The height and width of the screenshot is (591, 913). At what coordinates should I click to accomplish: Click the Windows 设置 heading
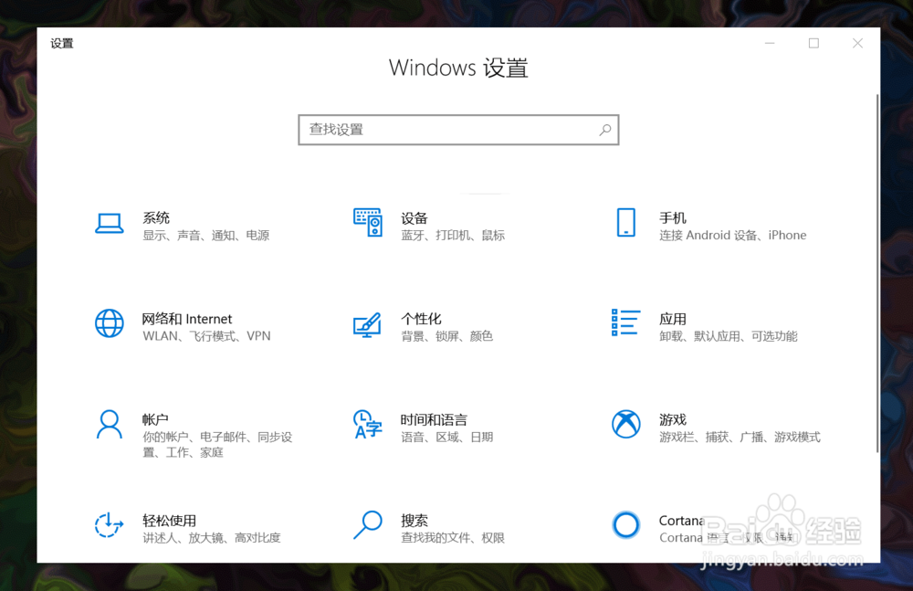pos(458,69)
